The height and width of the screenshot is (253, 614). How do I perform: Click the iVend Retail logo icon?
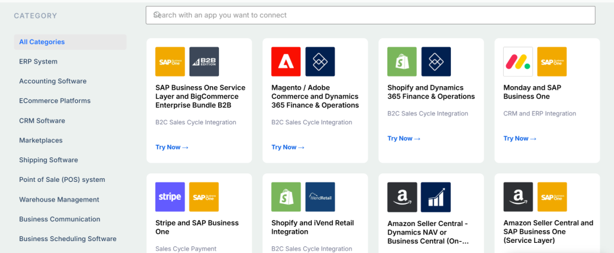click(320, 197)
